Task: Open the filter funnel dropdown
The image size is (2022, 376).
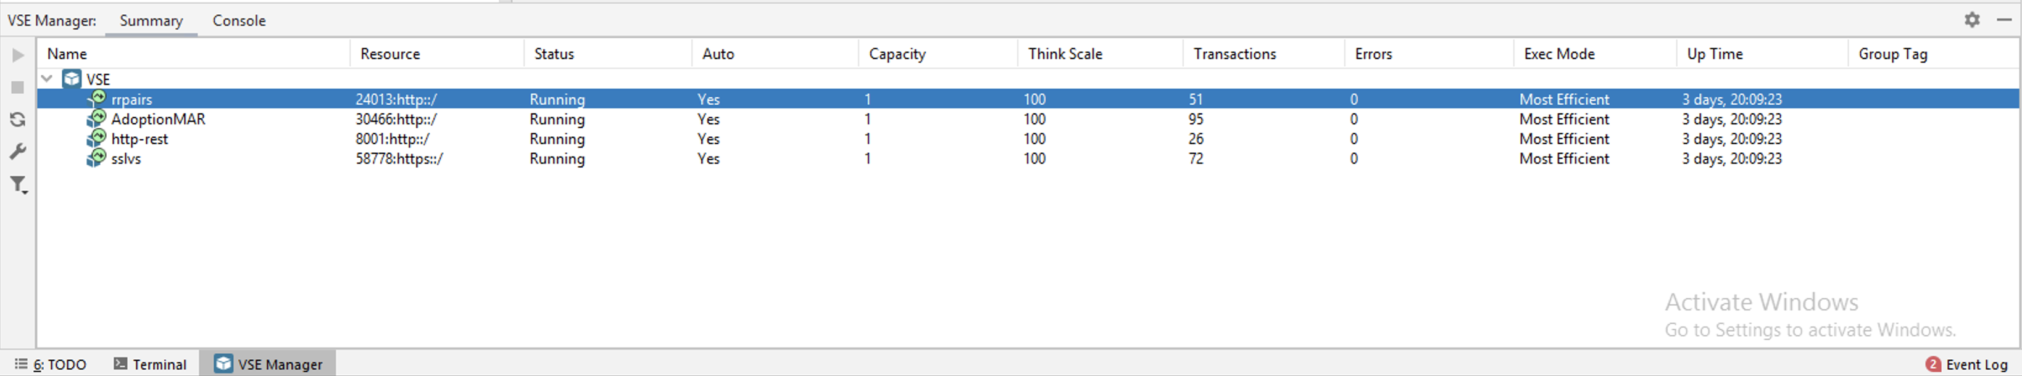Action: tap(18, 185)
